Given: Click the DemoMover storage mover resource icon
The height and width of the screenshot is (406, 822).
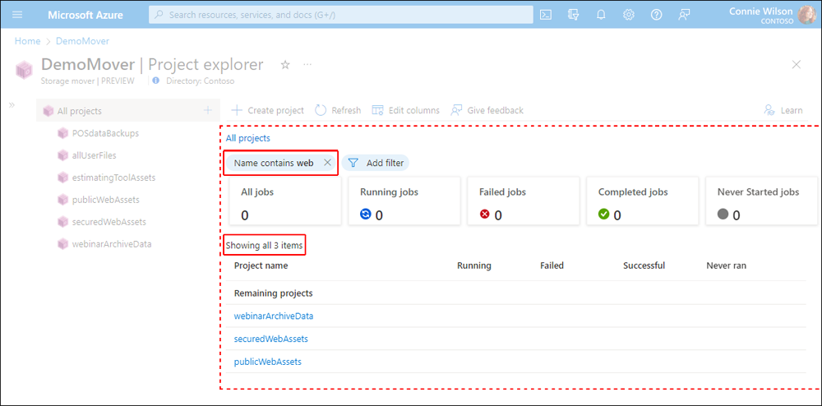Looking at the screenshot, I should click(24, 70).
